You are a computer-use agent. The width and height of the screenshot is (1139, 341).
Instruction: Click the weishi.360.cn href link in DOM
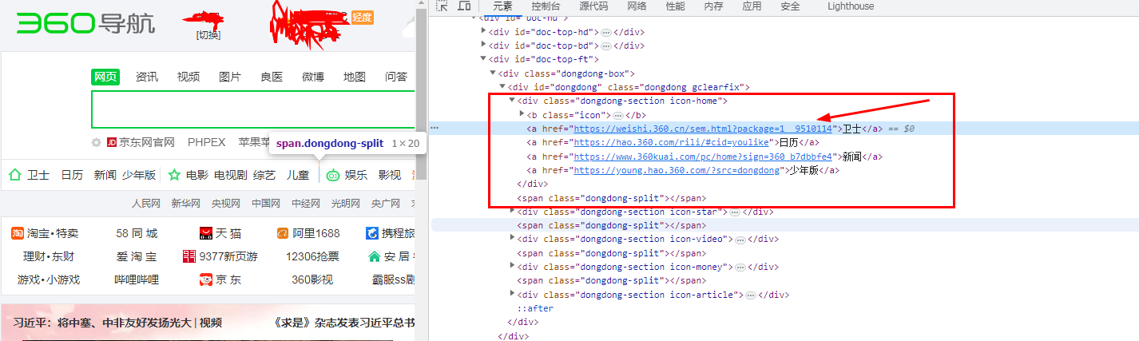pos(704,129)
